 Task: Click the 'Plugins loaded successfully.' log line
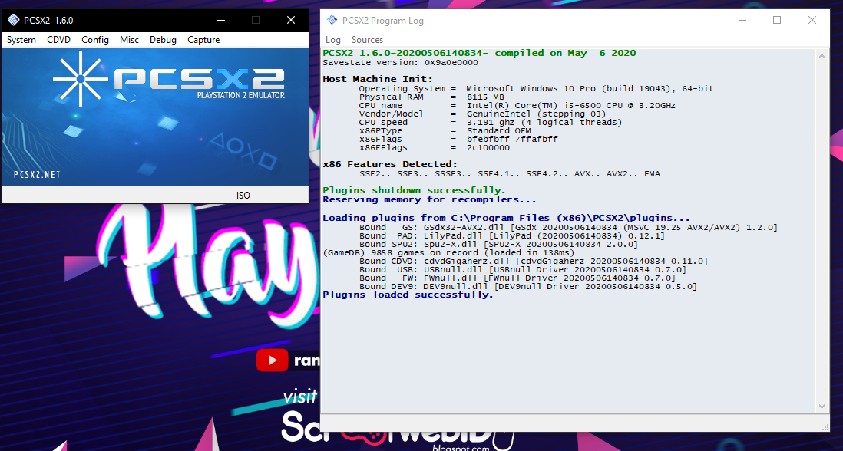(x=408, y=295)
